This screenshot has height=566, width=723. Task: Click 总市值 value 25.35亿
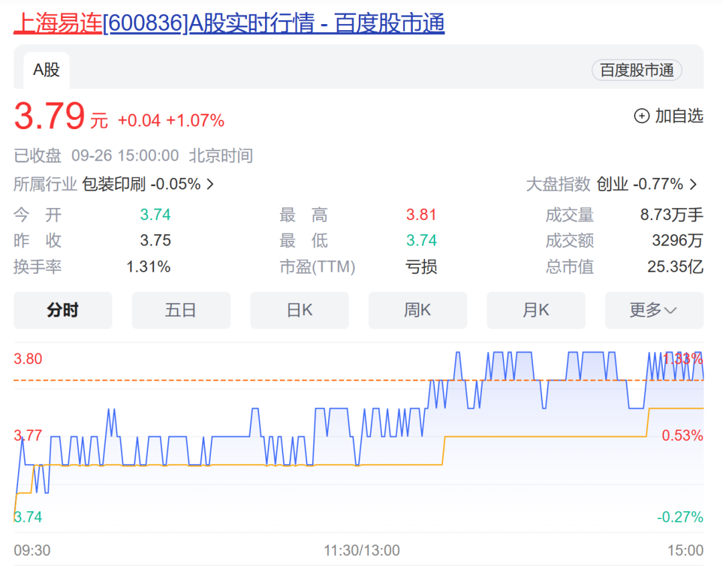click(x=675, y=267)
